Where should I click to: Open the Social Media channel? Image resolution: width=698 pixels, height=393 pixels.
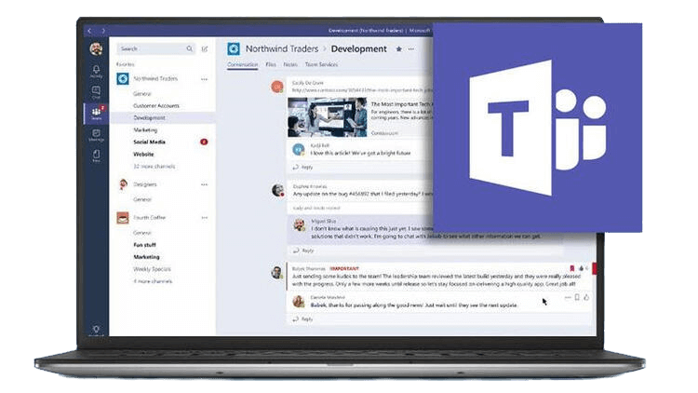click(x=150, y=142)
